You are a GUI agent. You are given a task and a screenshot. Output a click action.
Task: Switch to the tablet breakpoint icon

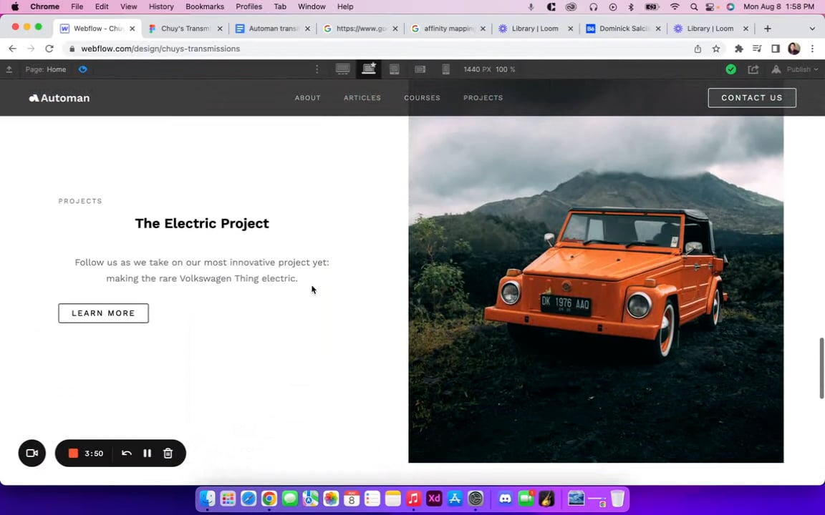tap(394, 69)
